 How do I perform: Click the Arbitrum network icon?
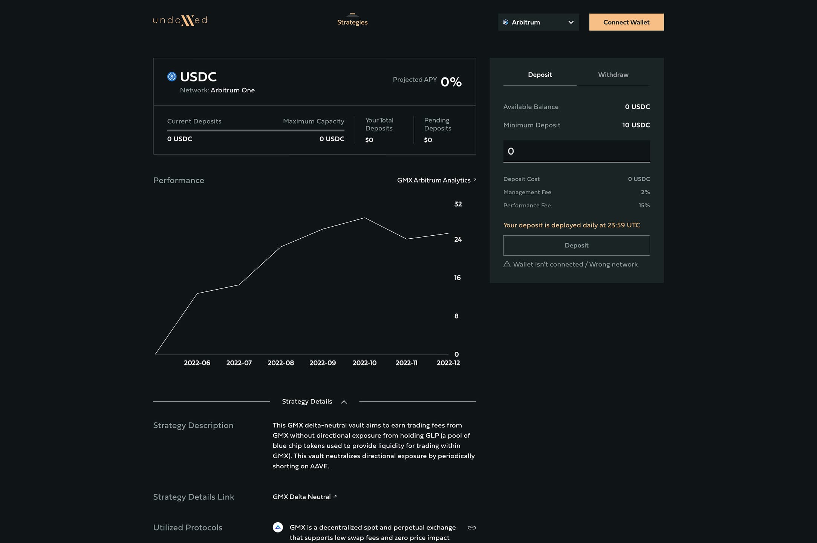(x=506, y=22)
